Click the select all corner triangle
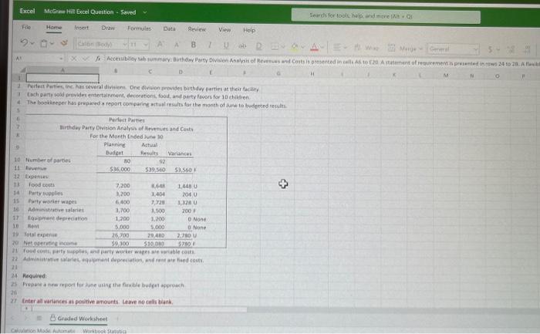Viewport: 540px width, 334px height. pyautogui.click(x=22, y=71)
